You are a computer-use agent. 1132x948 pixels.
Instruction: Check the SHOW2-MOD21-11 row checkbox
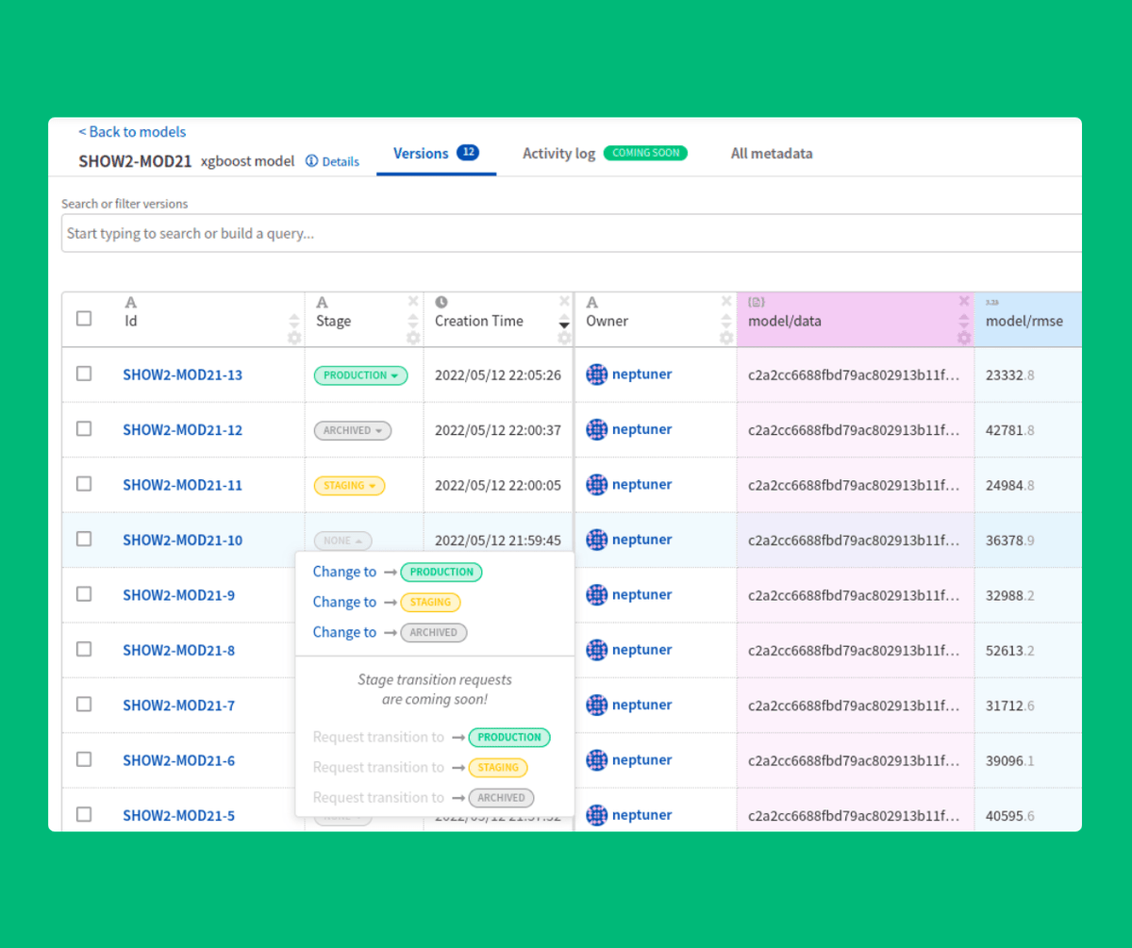[x=84, y=484]
